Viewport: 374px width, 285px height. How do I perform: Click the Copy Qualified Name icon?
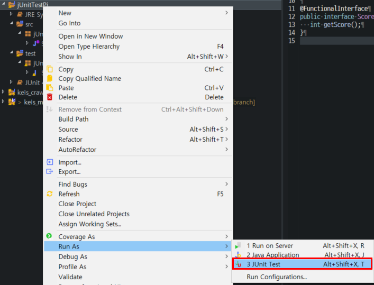coord(50,79)
